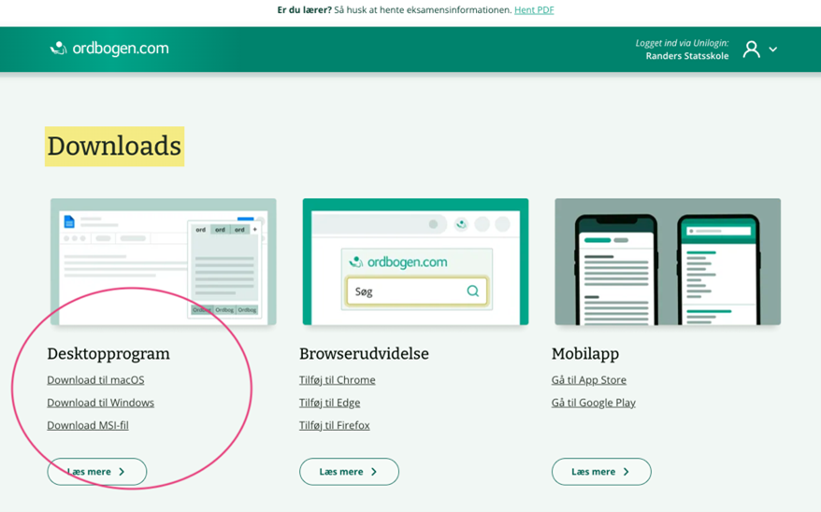Click Tilføj til Chrome link
This screenshot has width=821, height=512.
338,379
